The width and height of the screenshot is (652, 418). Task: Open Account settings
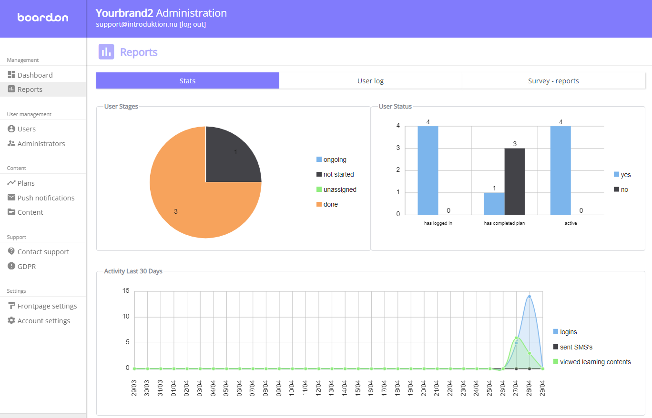coord(43,320)
